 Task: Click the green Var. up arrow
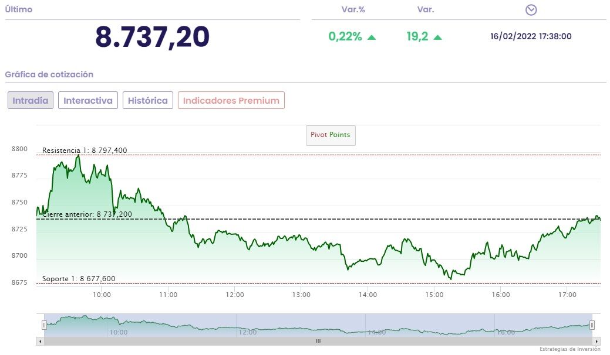pyautogui.click(x=437, y=37)
